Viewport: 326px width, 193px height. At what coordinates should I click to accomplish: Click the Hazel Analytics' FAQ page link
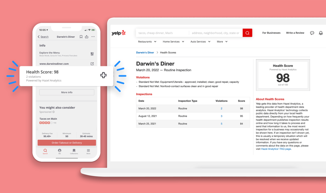click(276, 149)
